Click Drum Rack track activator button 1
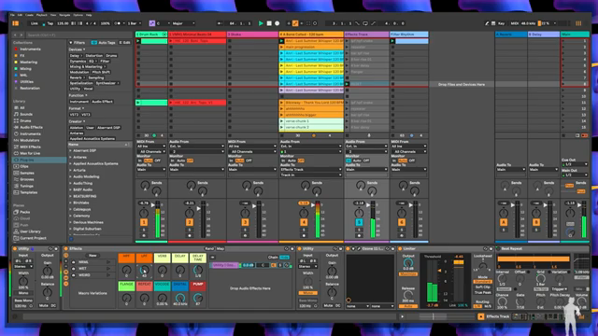 point(144,222)
